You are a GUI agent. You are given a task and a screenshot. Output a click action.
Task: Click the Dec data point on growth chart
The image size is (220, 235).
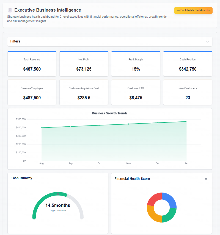[x=158, y=123]
